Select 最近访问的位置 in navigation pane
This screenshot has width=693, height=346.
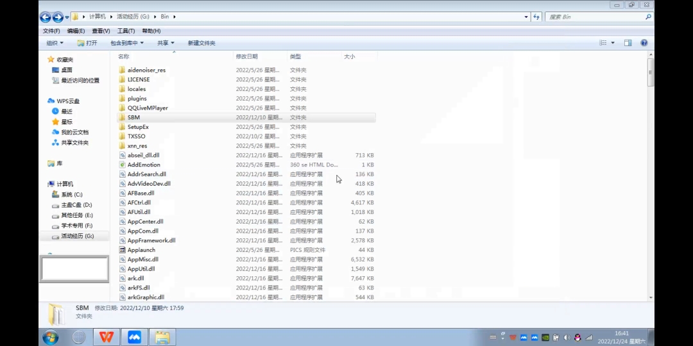(x=80, y=80)
